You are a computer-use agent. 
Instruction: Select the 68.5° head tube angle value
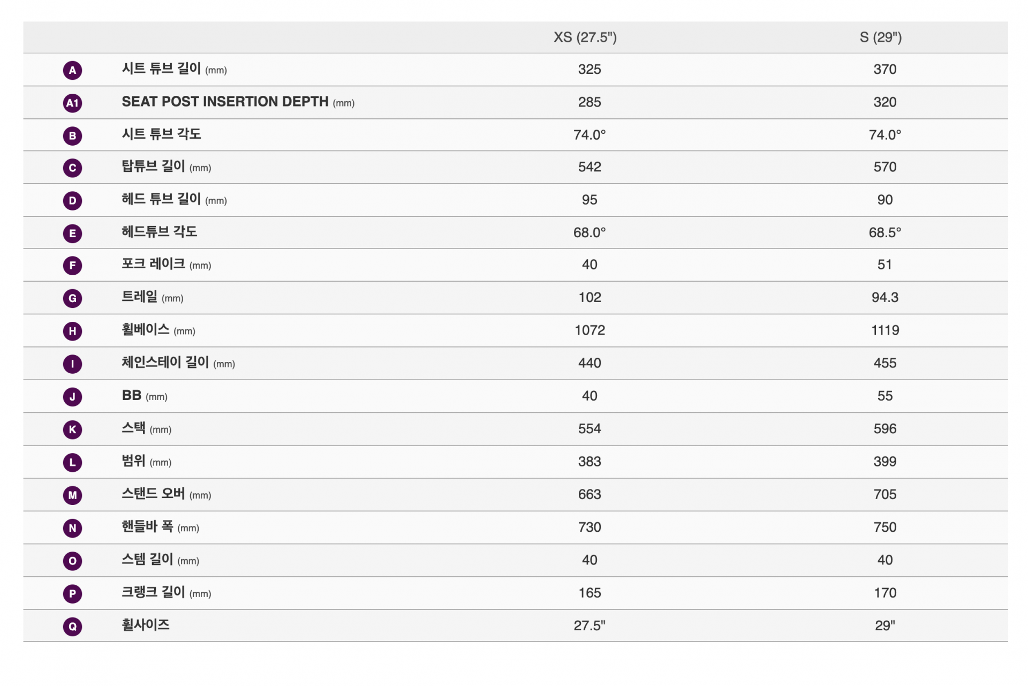pos(885,232)
